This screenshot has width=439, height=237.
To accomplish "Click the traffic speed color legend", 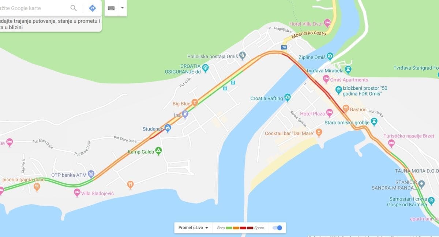I will 240,228.
